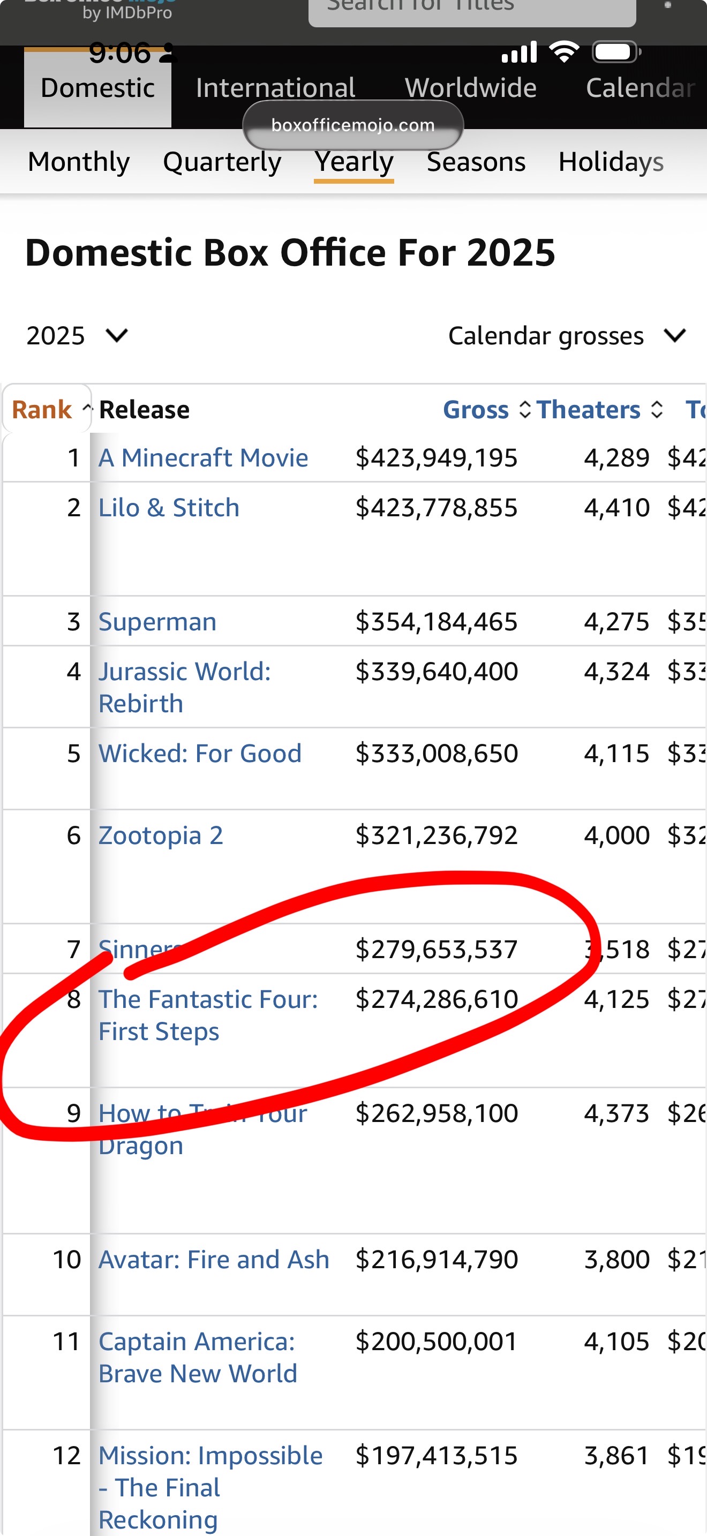Viewport: 707px width, 1536px height.
Task: Select the Seasons view
Action: tap(476, 162)
